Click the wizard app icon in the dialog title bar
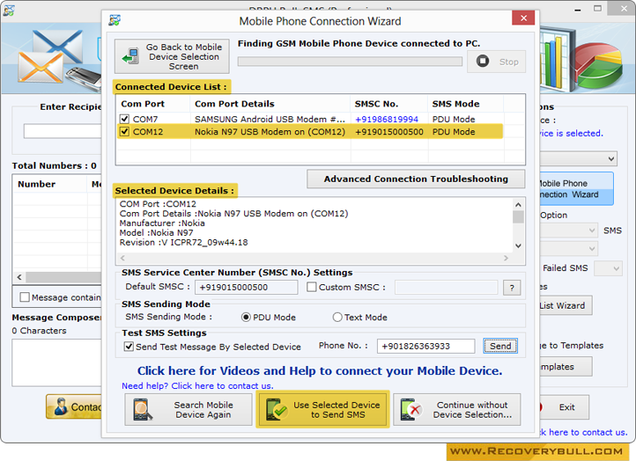The height and width of the screenshot is (461, 636). click(115, 20)
